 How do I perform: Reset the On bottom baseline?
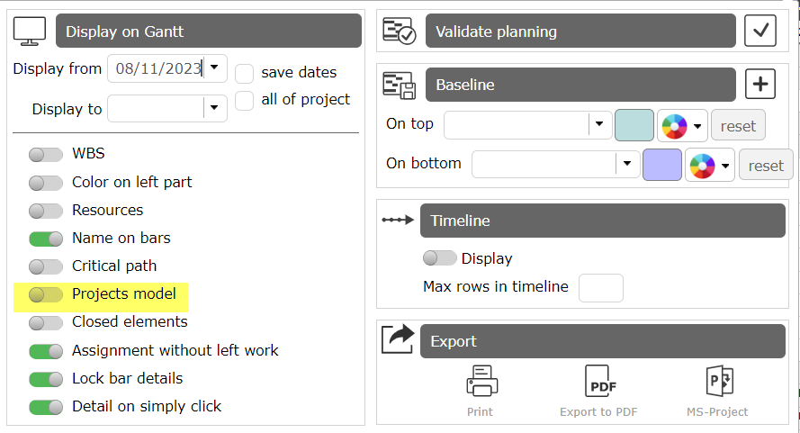click(x=766, y=165)
